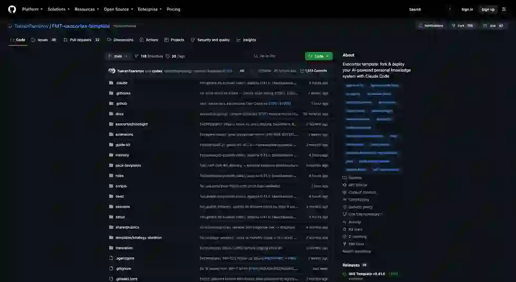
Task: Click the Sign in link
Action: pyautogui.click(x=467, y=9)
